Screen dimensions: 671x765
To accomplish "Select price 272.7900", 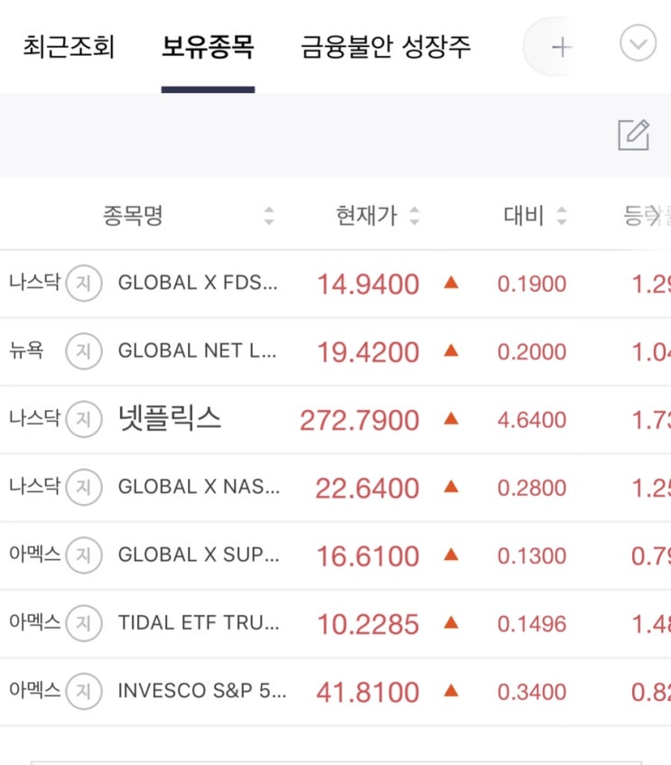I will pyautogui.click(x=359, y=420).
